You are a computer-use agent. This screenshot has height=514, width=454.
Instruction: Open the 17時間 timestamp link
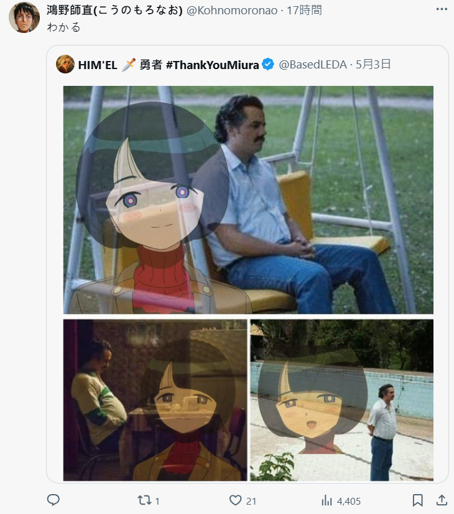coord(304,10)
